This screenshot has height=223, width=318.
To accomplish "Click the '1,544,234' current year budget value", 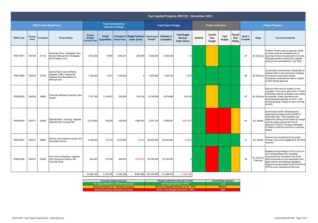I will pyautogui.click(x=93, y=56).
